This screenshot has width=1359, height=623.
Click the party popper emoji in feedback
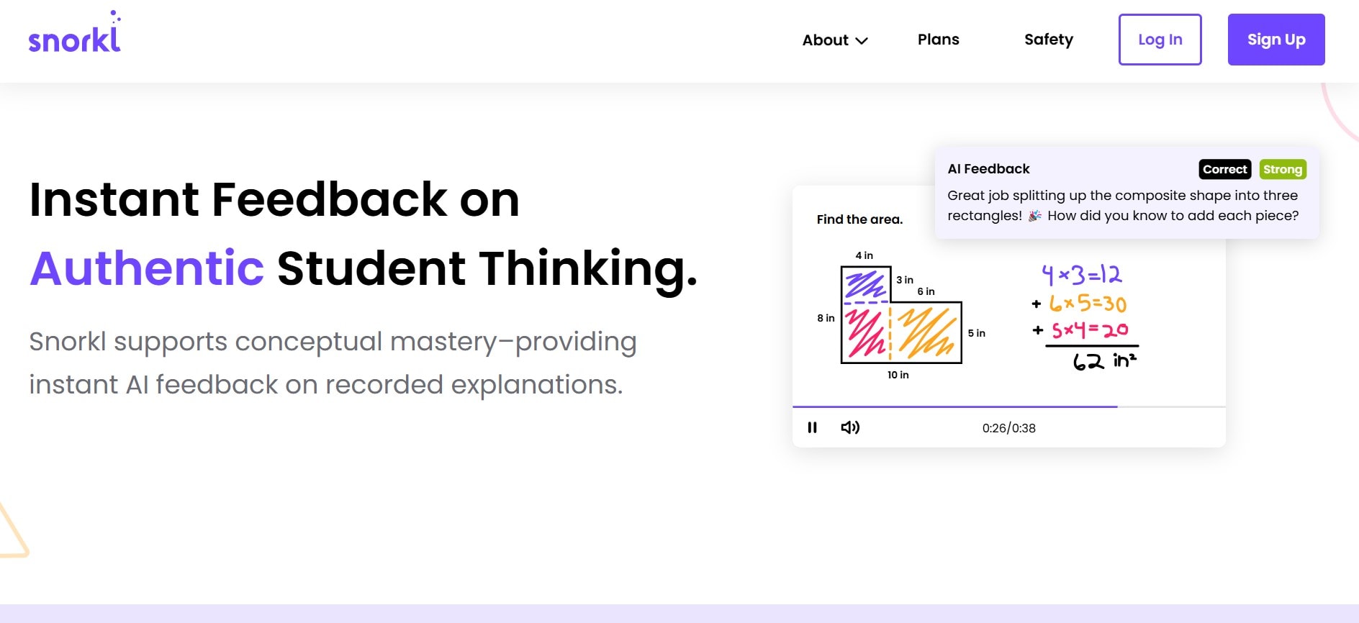click(x=1034, y=215)
